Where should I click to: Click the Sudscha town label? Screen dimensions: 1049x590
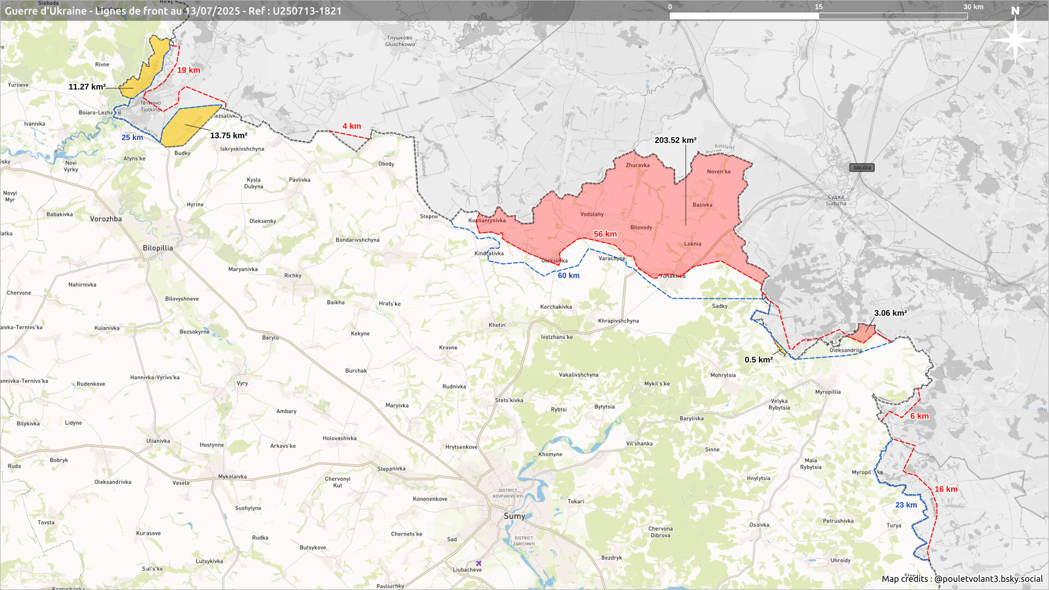(x=836, y=203)
